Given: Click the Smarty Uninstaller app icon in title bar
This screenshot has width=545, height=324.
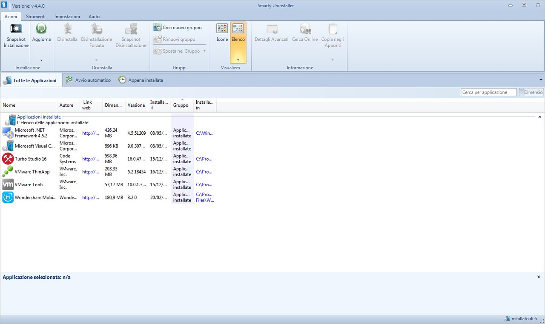Looking at the screenshot, I should pyautogui.click(x=4, y=5).
